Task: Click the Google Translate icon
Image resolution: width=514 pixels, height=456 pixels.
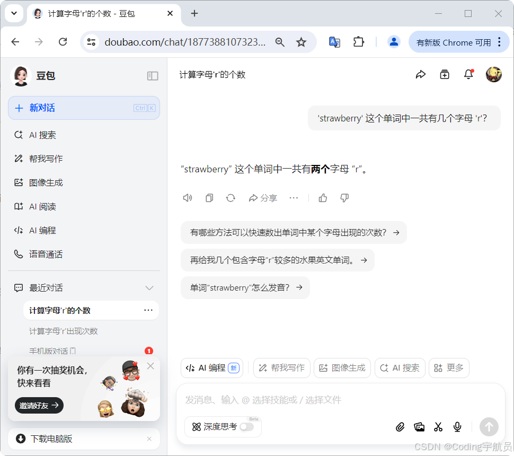Action: (x=334, y=42)
